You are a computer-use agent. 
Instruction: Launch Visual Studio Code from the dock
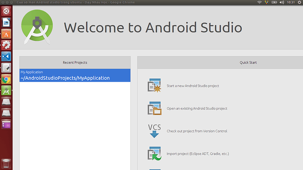(x=6, y=57)
